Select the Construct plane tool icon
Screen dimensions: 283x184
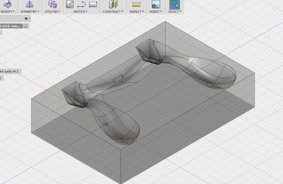(x=113, y=4)
